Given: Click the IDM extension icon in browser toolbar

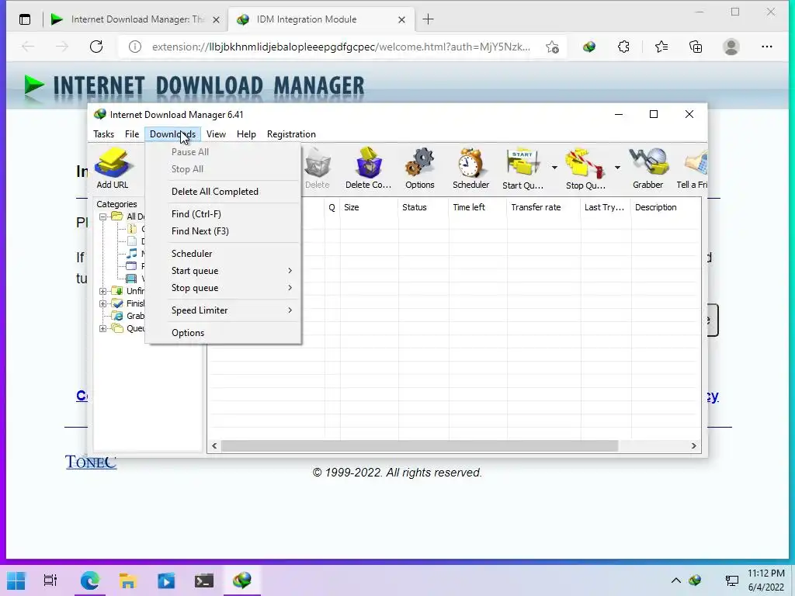Looking at the screenshot, I should tap(589, 47).
